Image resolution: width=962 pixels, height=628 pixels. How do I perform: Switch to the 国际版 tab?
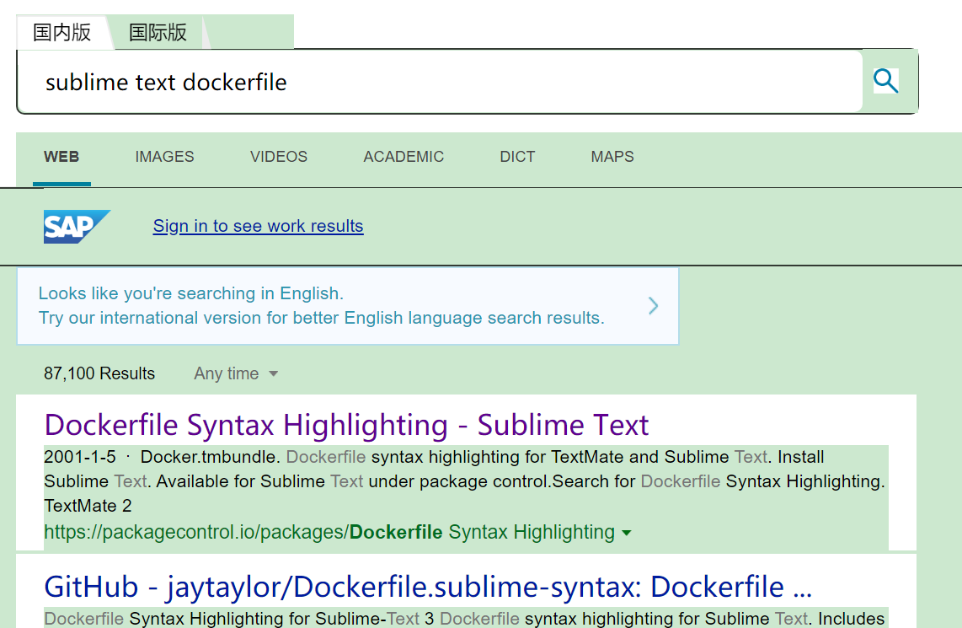158,32
